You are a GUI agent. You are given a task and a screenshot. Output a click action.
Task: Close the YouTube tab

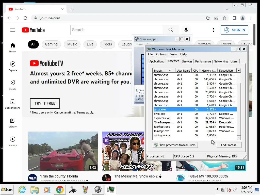pyautogui.click(x=62, y=9)
